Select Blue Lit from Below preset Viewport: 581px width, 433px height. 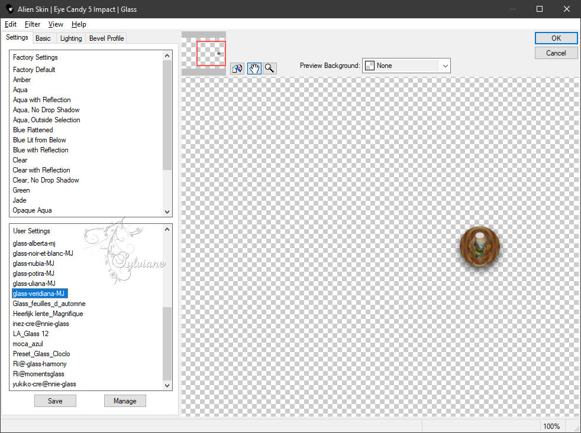(x=39, y=140)
